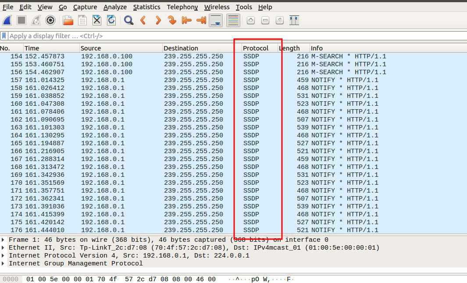Click the display filter bookmark icon

pos(4,36)
